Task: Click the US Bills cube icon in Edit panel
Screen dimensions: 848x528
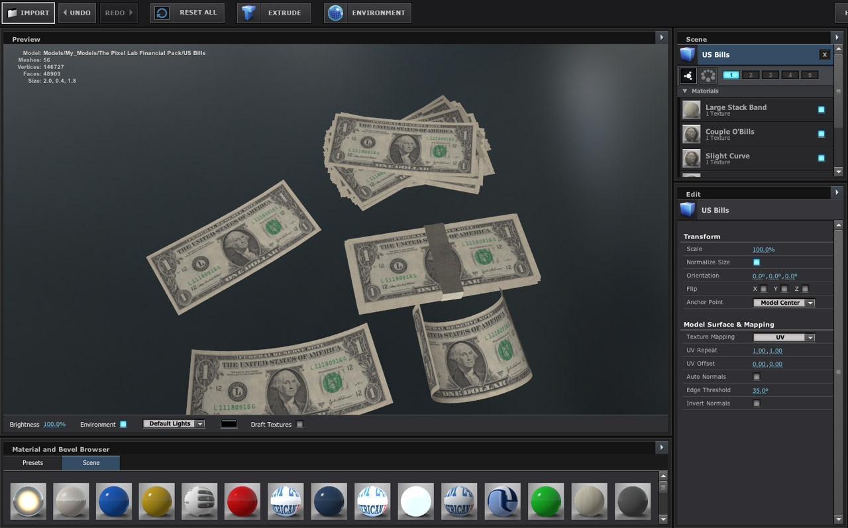Action: tap(688, 210)
